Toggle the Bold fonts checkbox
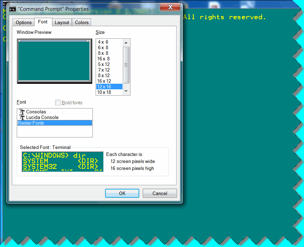Viewport: 304px width, 247px height. pyautogui.click(x=58, y=103)
